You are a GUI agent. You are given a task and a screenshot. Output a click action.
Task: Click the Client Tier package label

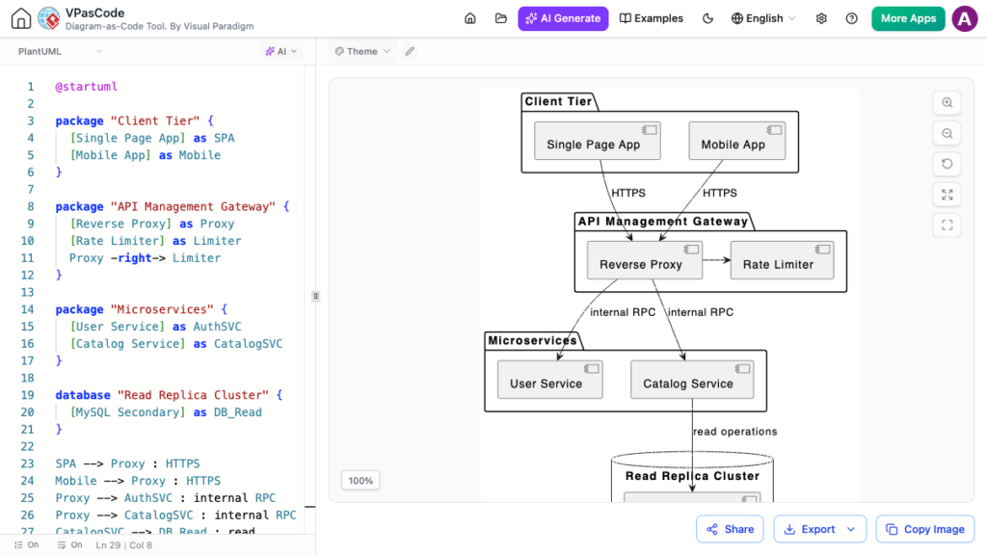tap(558, 101)
